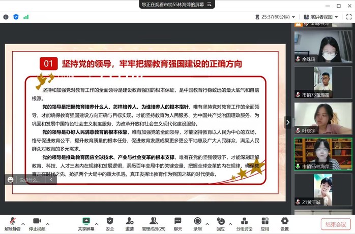Stop camera with 停止视频 button
The height and width of the screenshot is (234, 355).
pyautogui.click(x=36, y=223)
